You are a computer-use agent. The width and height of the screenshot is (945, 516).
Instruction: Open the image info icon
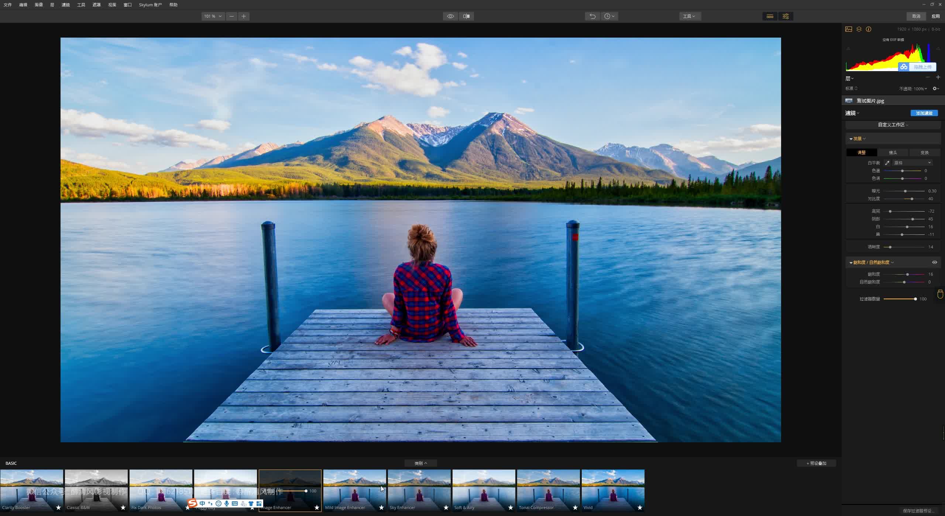point(869,29)
